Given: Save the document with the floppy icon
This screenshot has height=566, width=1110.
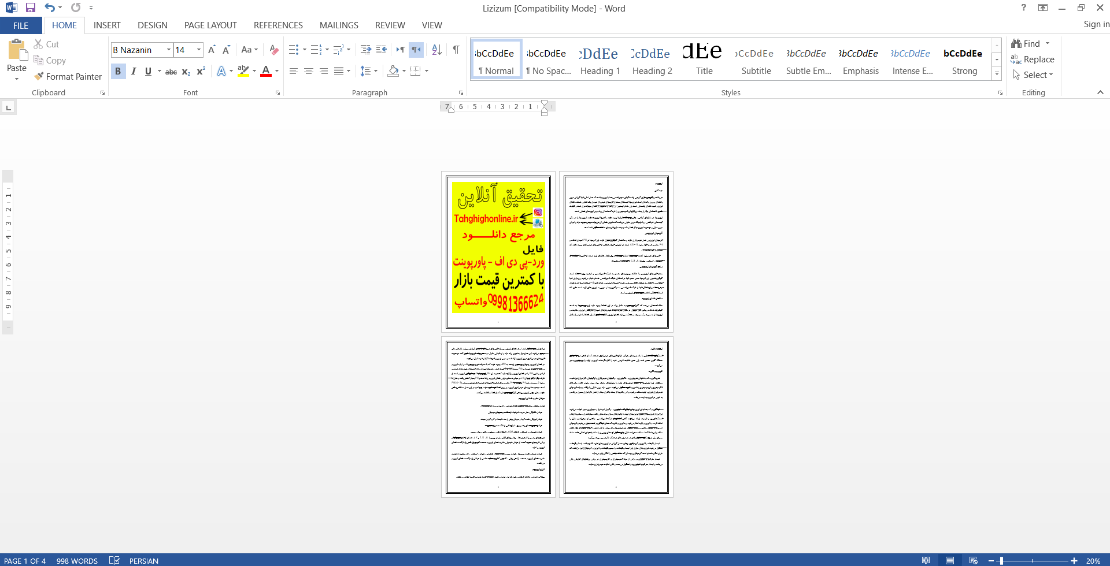Looking at the screenshot, I should pyautogui.click(x=31, y=8).
